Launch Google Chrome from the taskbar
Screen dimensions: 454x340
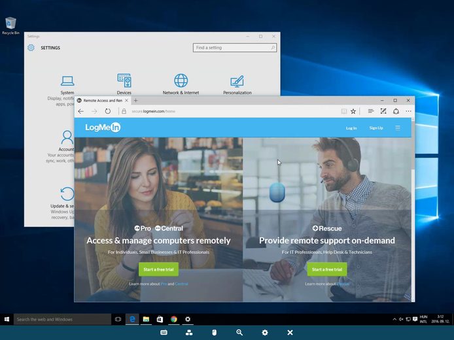(x=174, y=319)
